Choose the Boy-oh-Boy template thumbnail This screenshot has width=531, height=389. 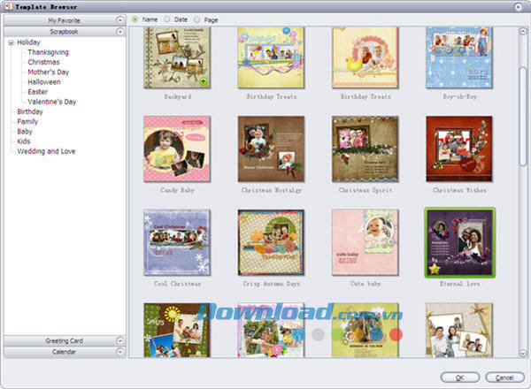458,57
